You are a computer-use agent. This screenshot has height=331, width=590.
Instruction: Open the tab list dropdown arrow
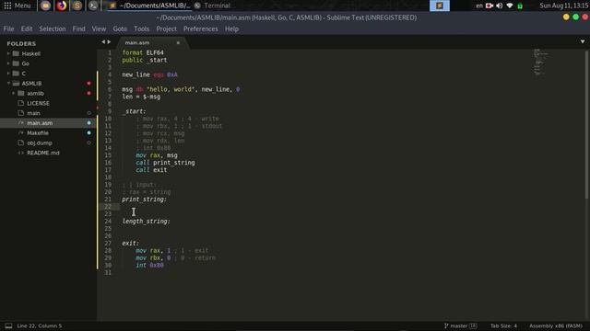(x=583, y=41)
